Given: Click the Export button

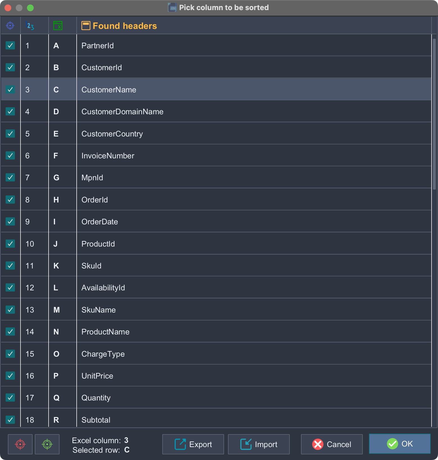Looking at the screenshot, I should [x=193, y=444].
